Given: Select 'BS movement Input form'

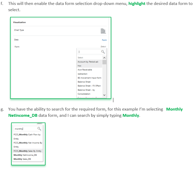Looking at the screenshot, I should pos(89,78).
